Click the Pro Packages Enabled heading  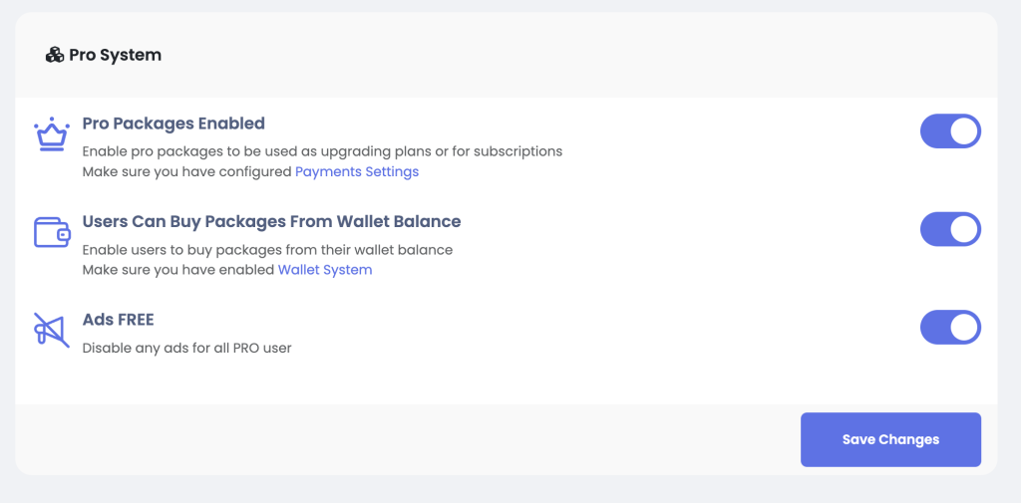click(173, 124)
